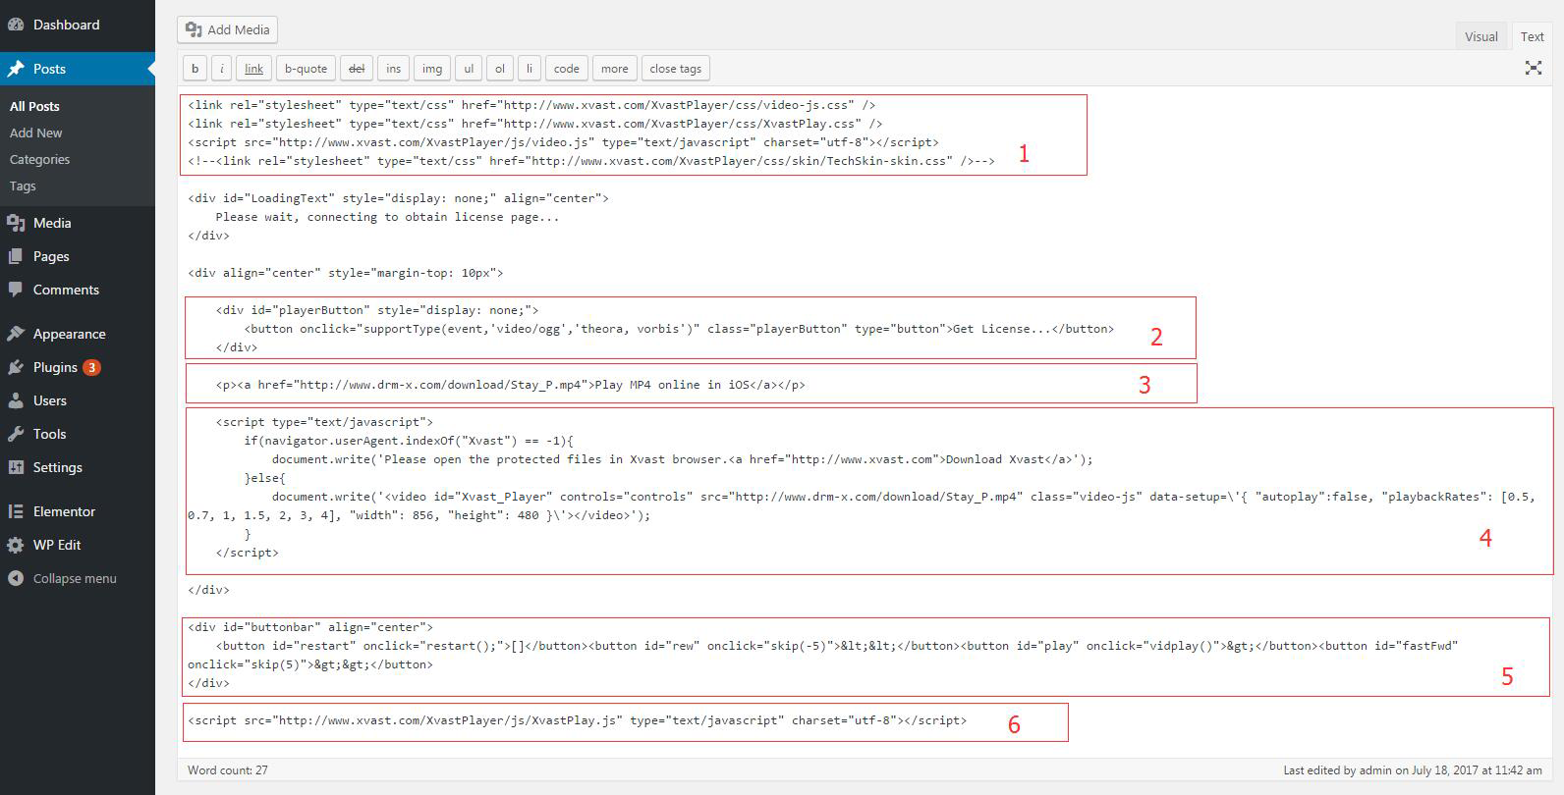Click the b-quote quicktag button

306,69
